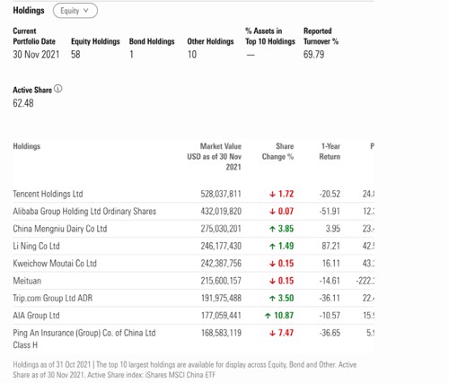Click China Mengniu green up arrow icon
Image resolution: width=449 pixels, height=383 pixels.
coord(272,229)
